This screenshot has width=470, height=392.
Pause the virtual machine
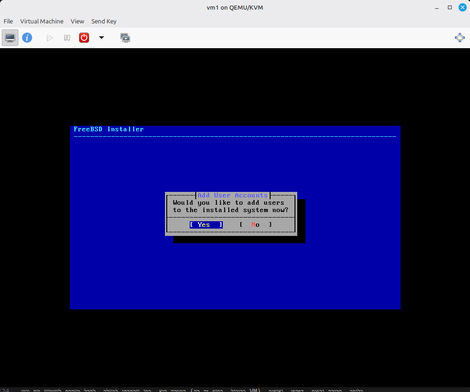click(x=67, y=38)
